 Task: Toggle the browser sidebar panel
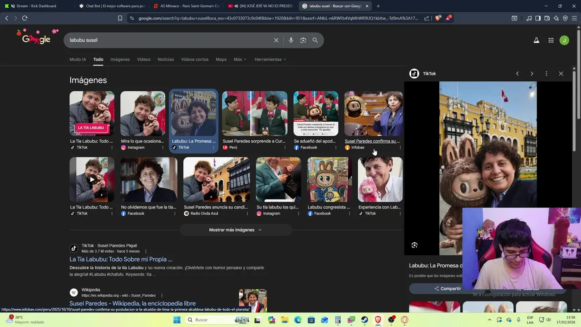pos(538,18)
